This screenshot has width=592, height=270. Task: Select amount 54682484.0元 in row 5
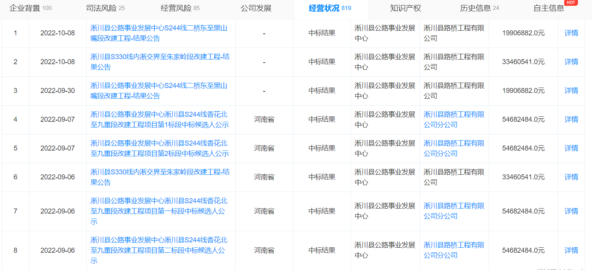coord(523,148)
